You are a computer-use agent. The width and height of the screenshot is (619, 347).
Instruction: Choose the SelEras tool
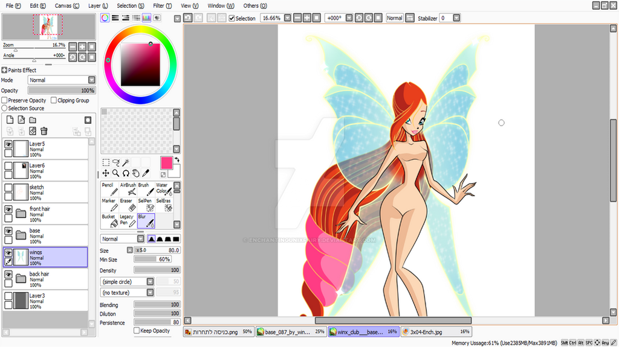coord(164,205)
